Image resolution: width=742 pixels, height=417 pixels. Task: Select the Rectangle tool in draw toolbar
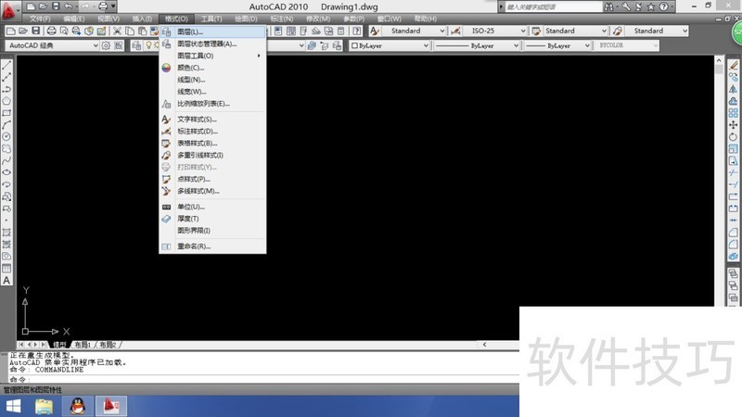(6, 113)
